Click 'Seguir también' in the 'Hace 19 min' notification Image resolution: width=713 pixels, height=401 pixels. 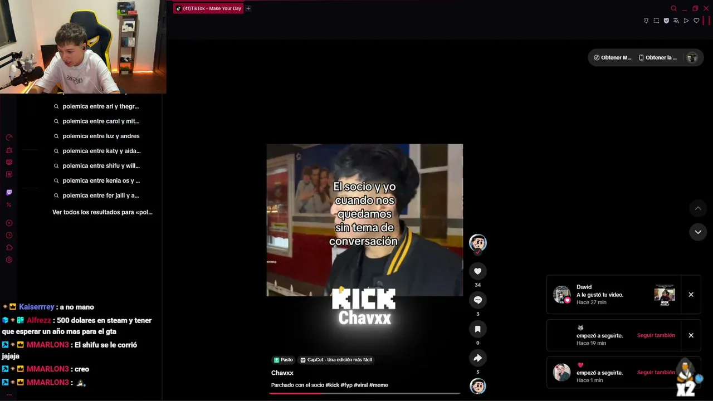tap(656, 335)
